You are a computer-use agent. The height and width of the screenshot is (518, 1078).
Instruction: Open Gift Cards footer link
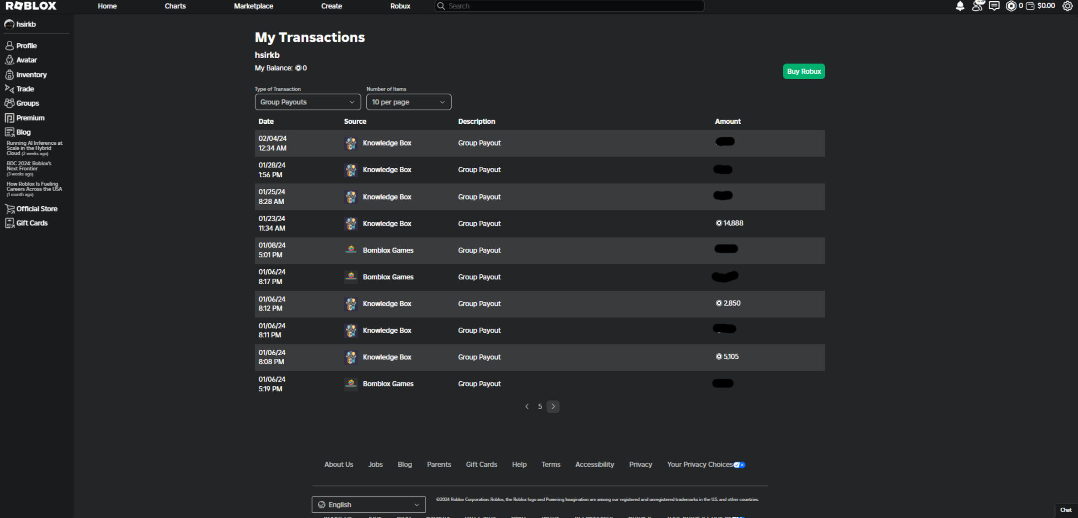pos(481,465)
